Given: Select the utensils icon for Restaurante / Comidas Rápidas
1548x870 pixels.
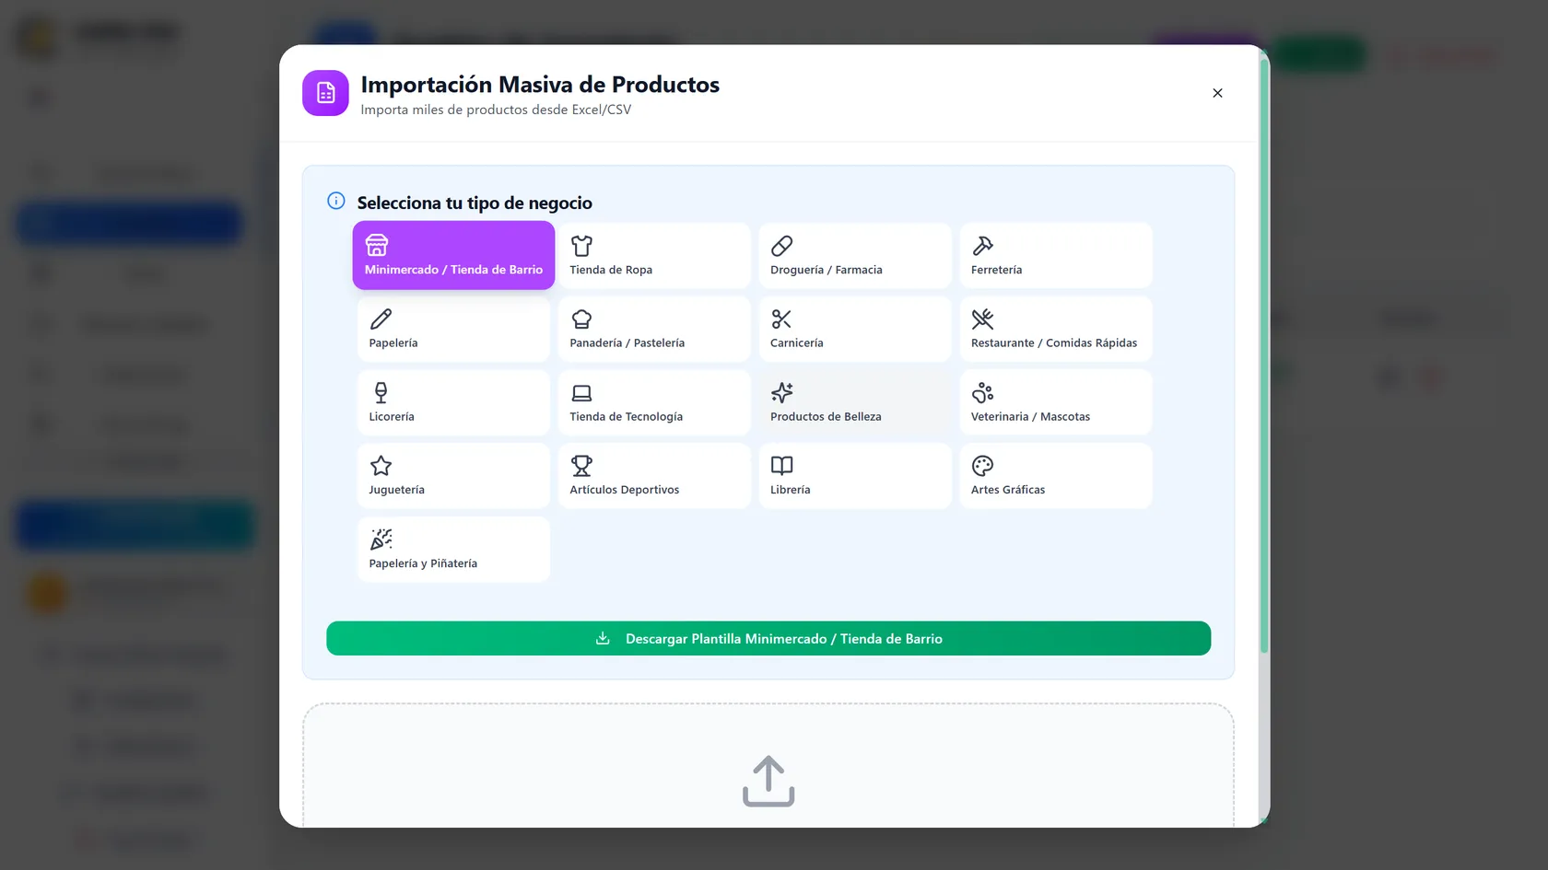Looking at the screenshot, I should 982,319.
